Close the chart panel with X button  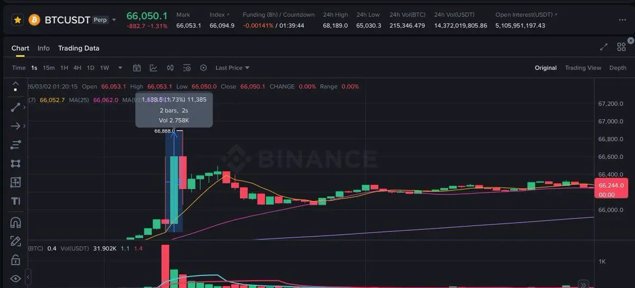[x=630, y=40]
